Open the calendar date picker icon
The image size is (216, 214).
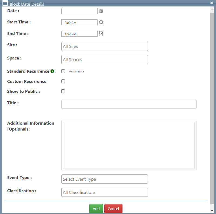click(101, 11)
